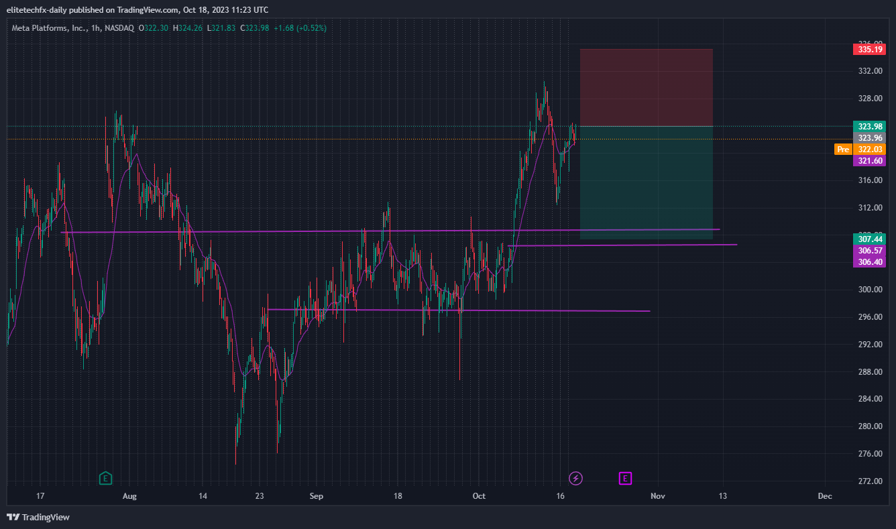Screen dimensions: 896x529
Task: Click the 332.00 price axis label
Action: [x=870, y=71]
